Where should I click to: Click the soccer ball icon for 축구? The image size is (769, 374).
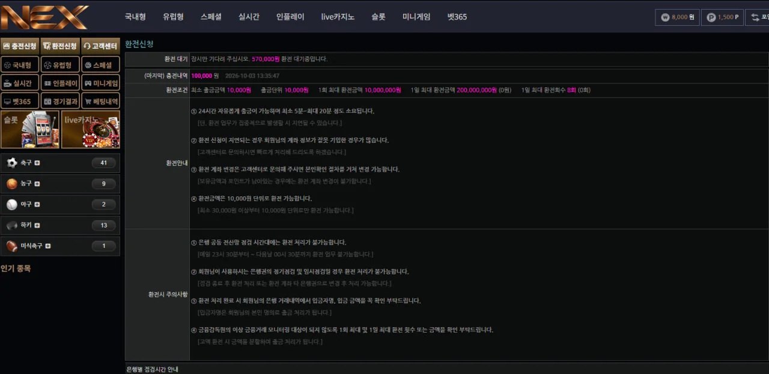12,163
